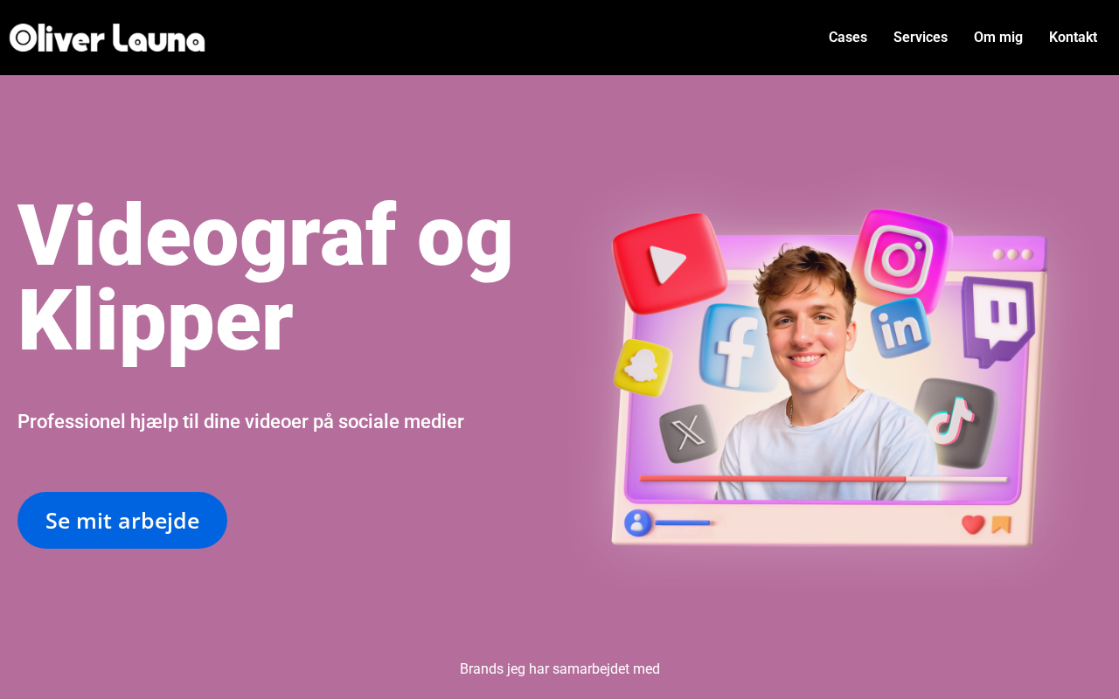Open the Services menu item
The width and height of the screenshot is (1119, 699).
click(x=921, y=38)
